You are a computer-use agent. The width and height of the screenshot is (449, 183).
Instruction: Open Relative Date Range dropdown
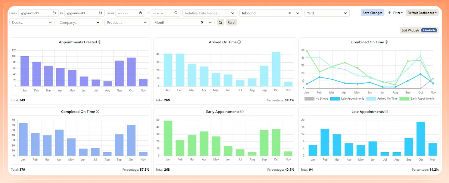coord(209,13)
